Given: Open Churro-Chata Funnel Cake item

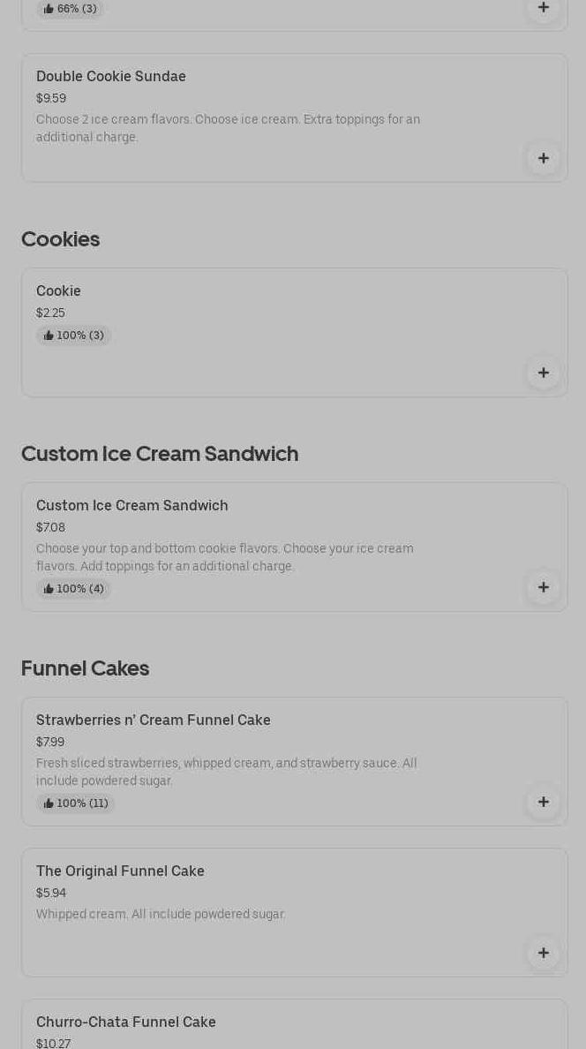Looking at the screenshot, I should tap(126, 1023).
